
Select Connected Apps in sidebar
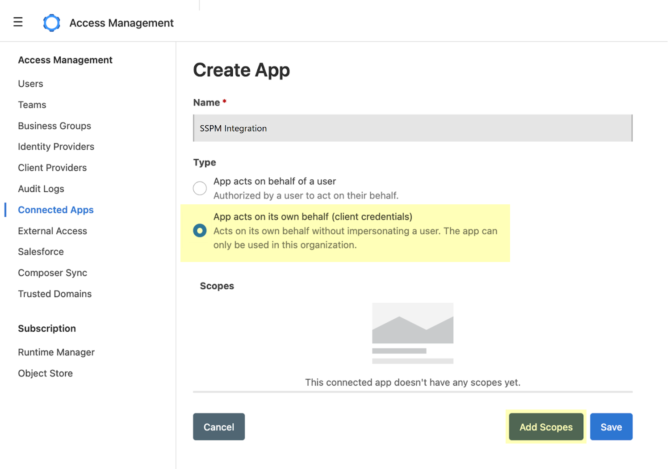pos(56,210)
